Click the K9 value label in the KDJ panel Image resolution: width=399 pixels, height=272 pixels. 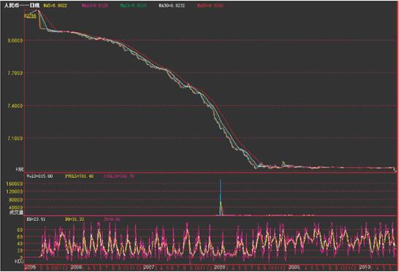coord(36,219)
